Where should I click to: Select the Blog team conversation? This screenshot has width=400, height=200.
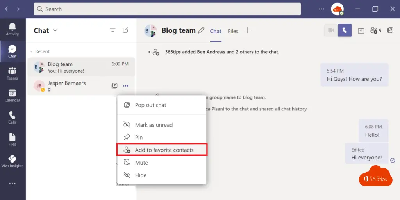81,67
